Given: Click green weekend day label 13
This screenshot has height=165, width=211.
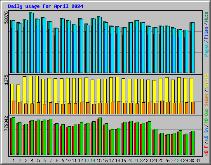Looking at the screenshot, I should [x=87, y=160].
